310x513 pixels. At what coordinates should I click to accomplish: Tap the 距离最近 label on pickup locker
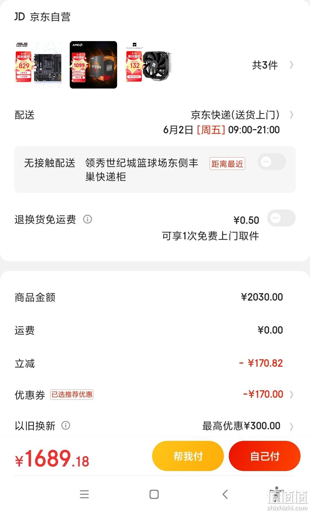(x=227, y=164)
